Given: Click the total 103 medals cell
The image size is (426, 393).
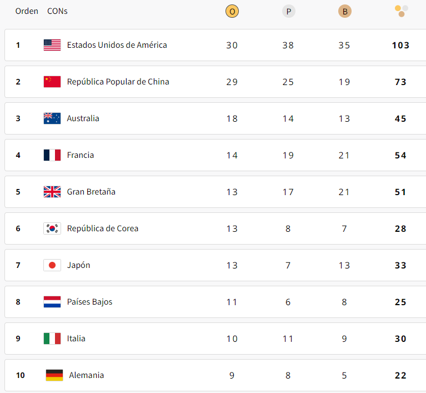Looking at the screenshot, I should point(400,45).
